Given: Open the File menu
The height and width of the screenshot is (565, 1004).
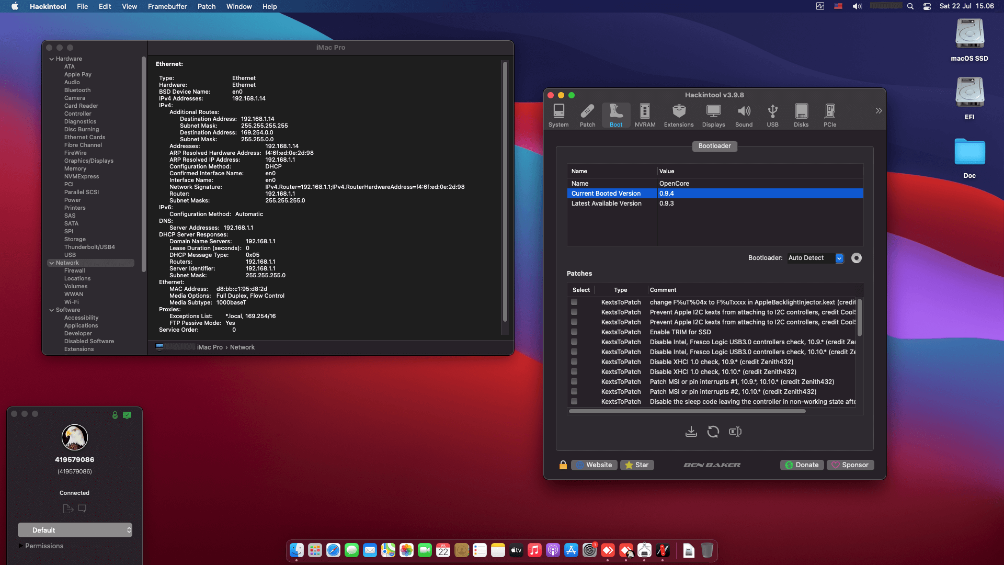Looking at the screenshot, I should point(82,6).
